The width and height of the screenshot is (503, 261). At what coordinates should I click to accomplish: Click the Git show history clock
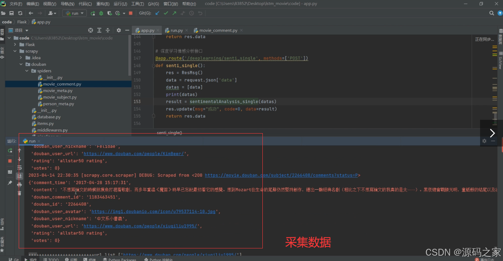(x=191, y=13)
